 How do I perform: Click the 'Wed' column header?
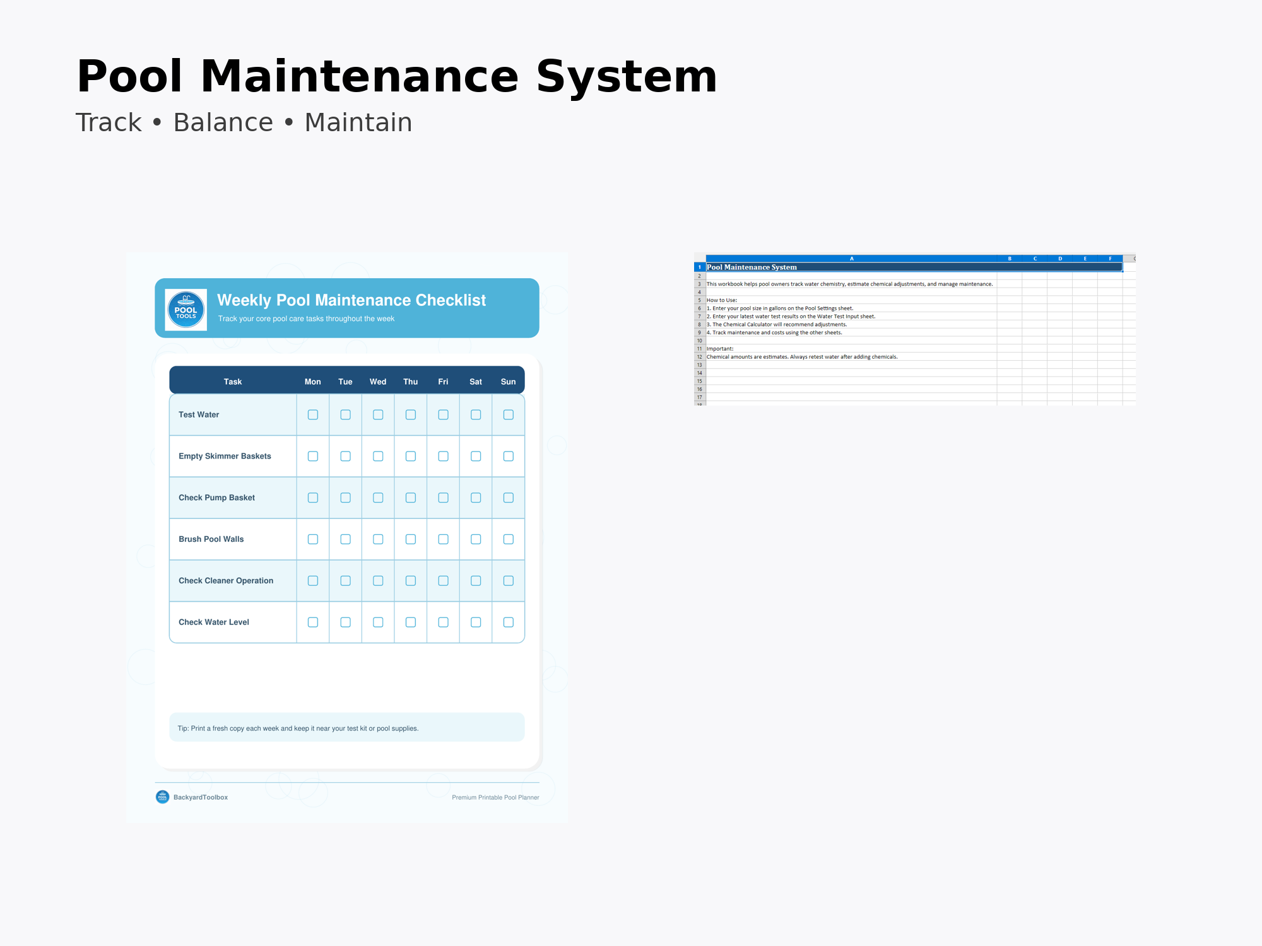click(378, 382)
